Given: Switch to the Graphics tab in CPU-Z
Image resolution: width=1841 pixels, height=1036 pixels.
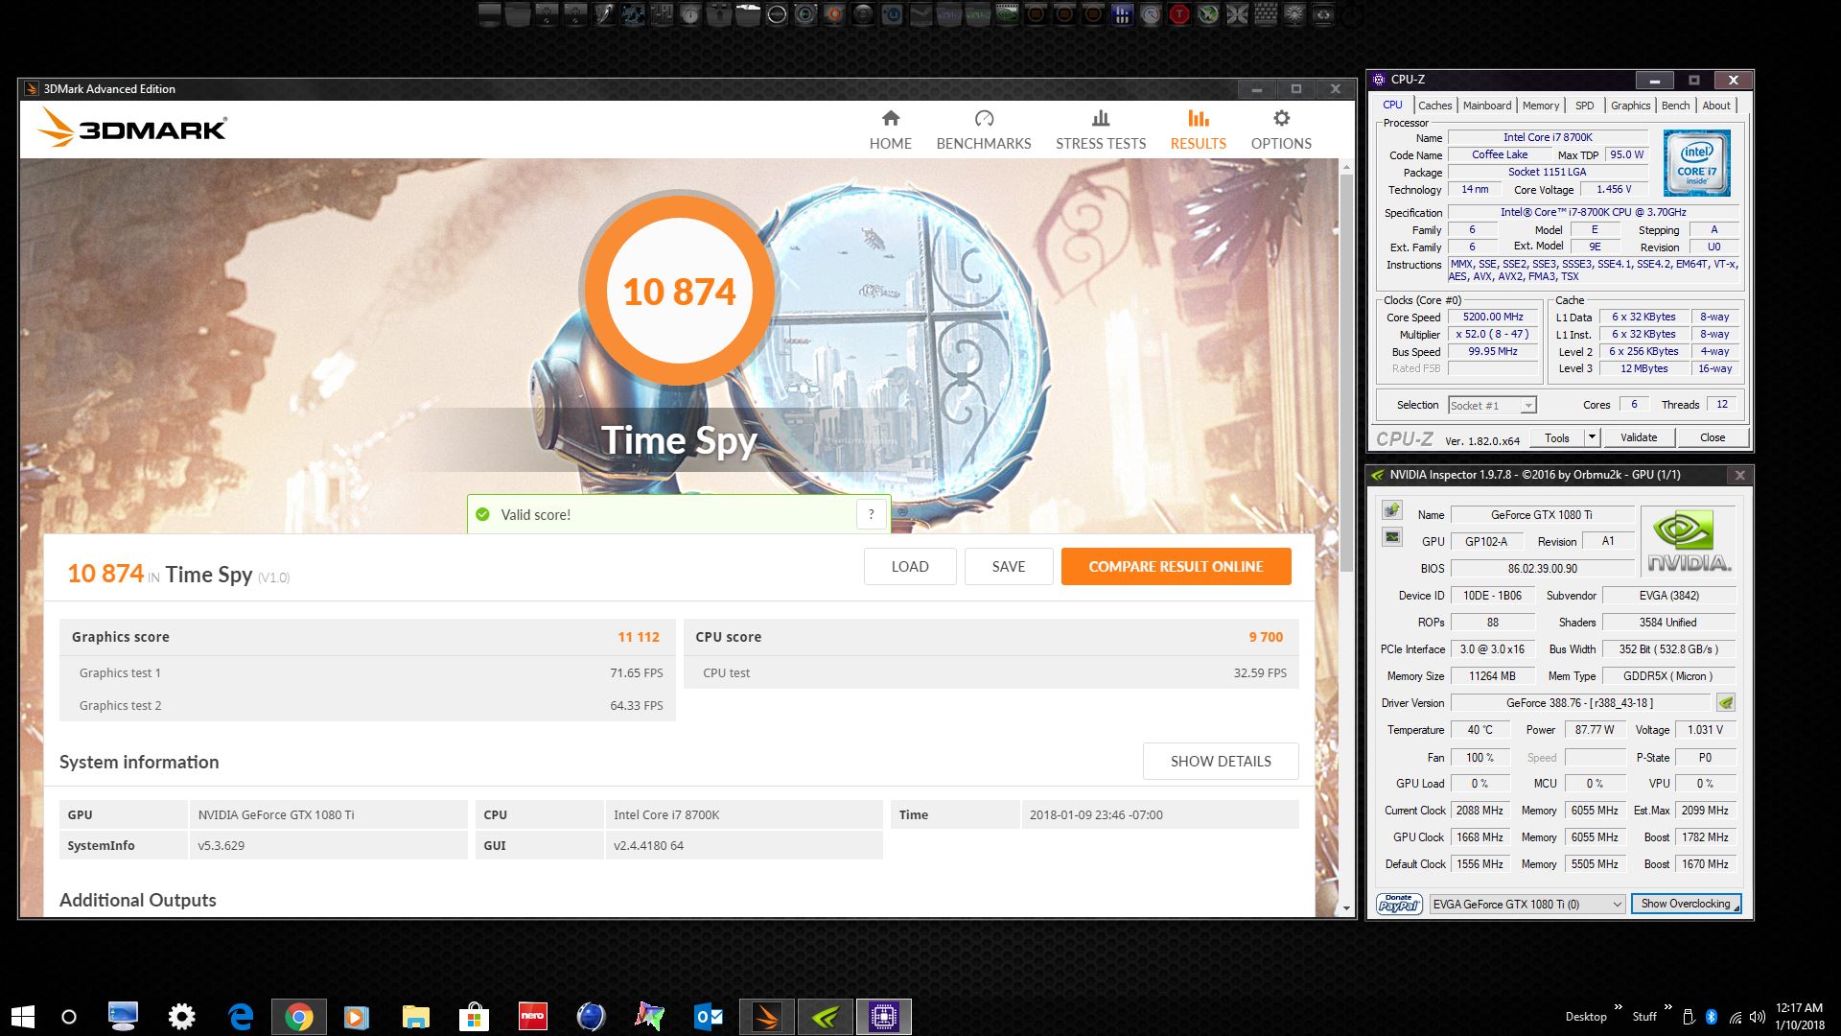Looking at the screenshot, I should point(1630,106).
